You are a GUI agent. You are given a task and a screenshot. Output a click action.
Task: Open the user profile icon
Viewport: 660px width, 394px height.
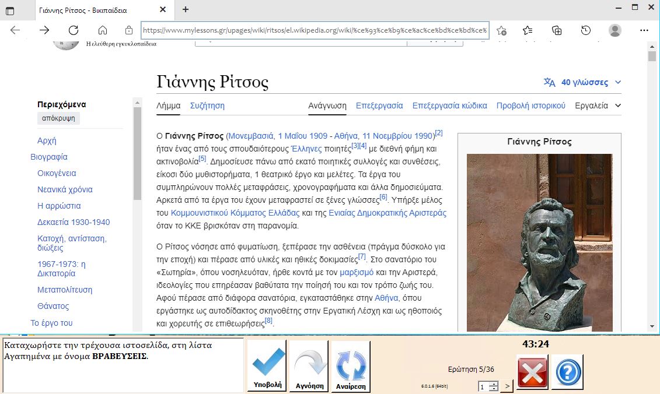pos(614,30)
